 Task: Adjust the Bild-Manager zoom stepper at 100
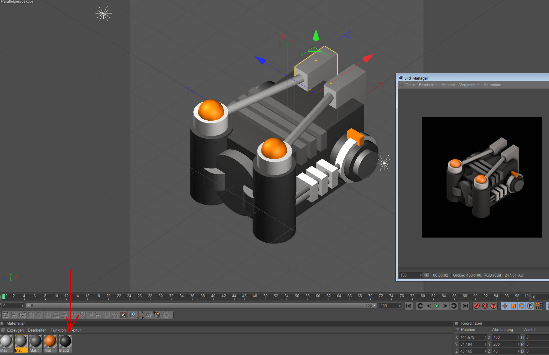click(421, 275)
